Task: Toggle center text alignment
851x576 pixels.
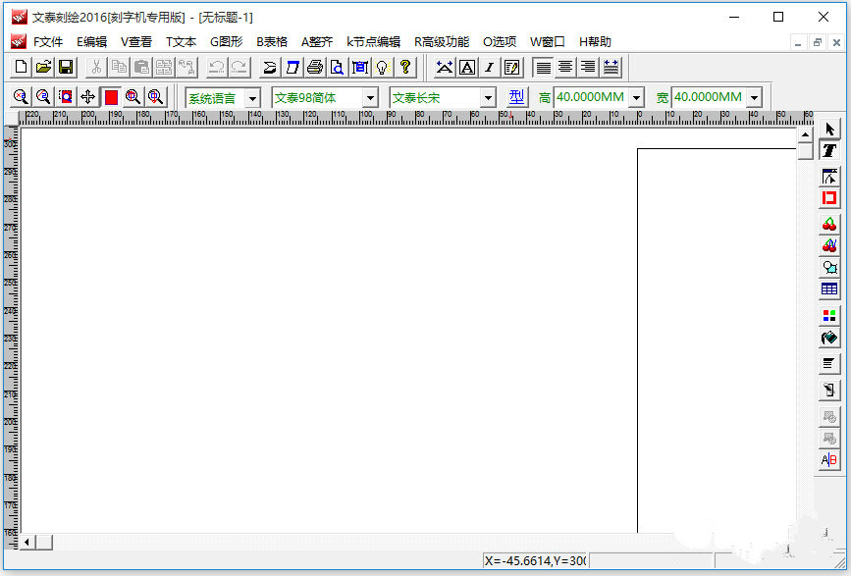Action: coord(565,68)
